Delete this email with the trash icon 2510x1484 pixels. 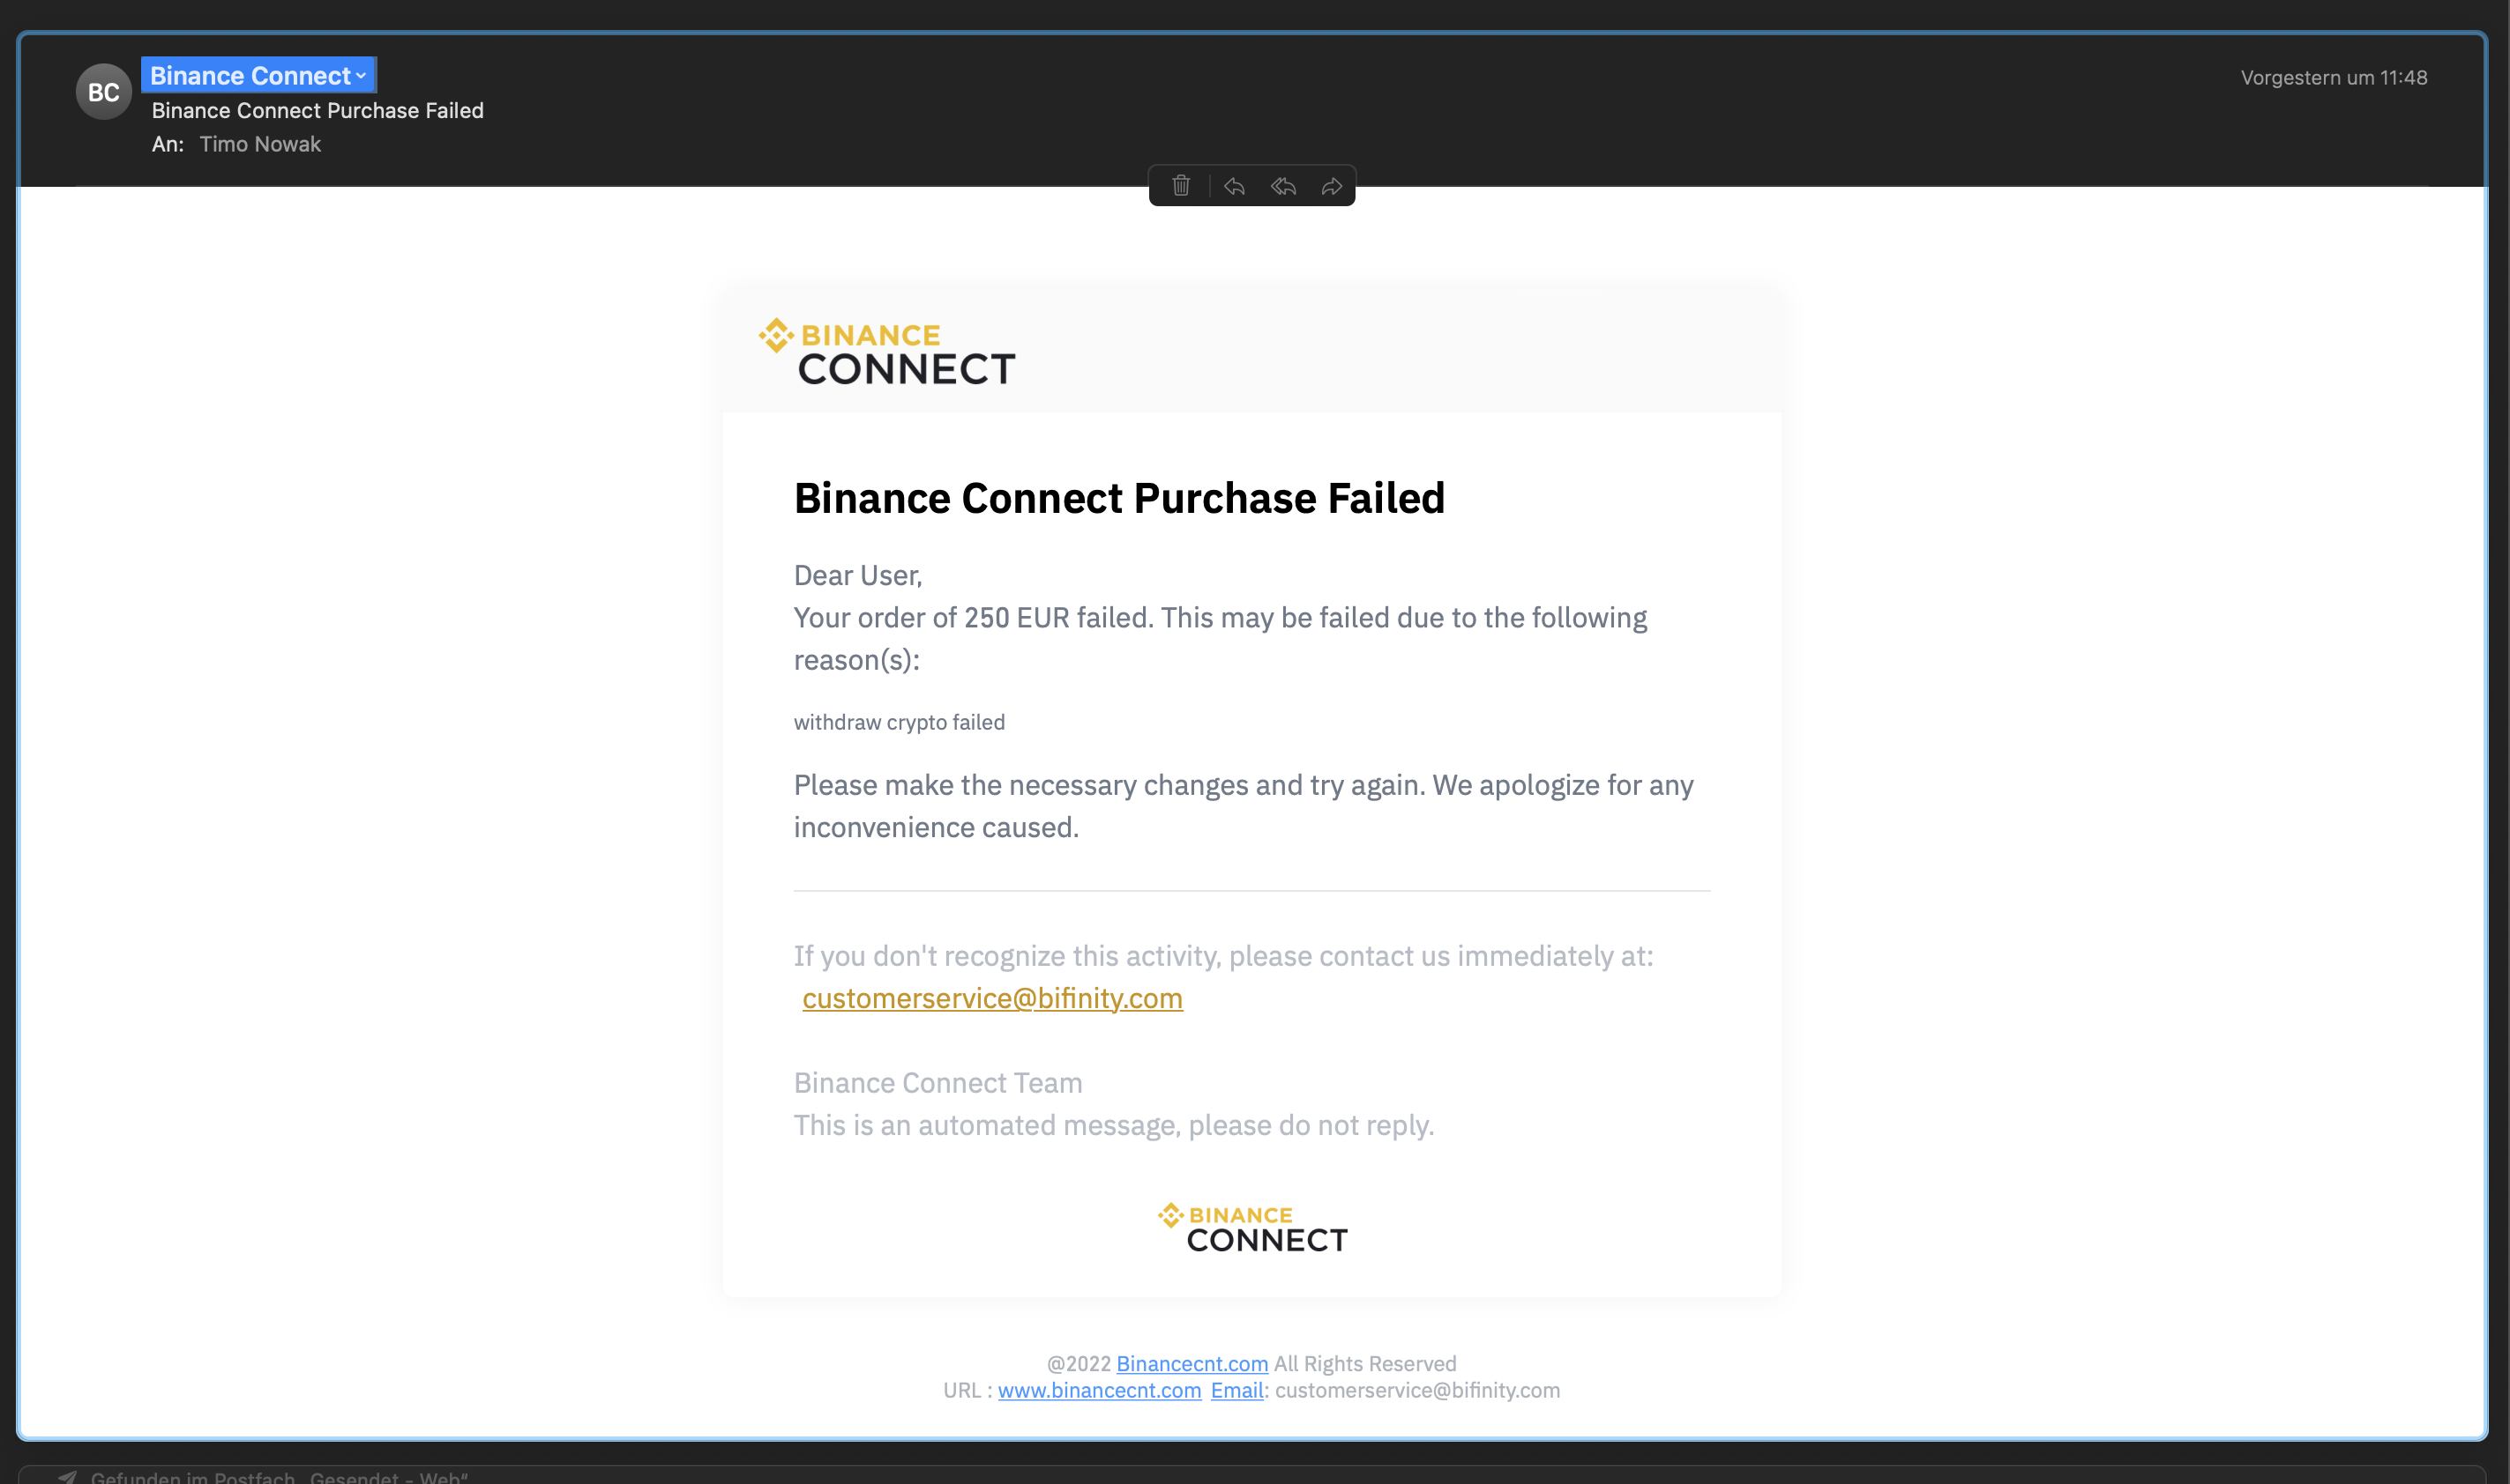coord(1181,186)
